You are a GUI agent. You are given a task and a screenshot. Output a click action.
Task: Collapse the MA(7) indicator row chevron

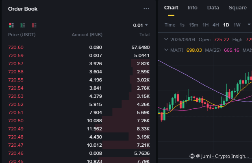click(x=166, y=50)
